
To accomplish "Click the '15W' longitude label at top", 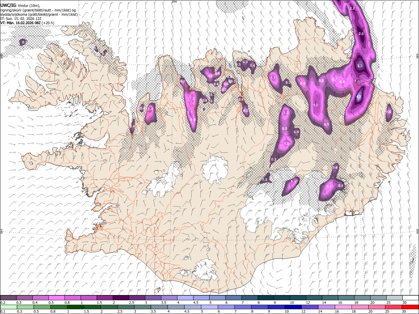I will click(347, 2).
